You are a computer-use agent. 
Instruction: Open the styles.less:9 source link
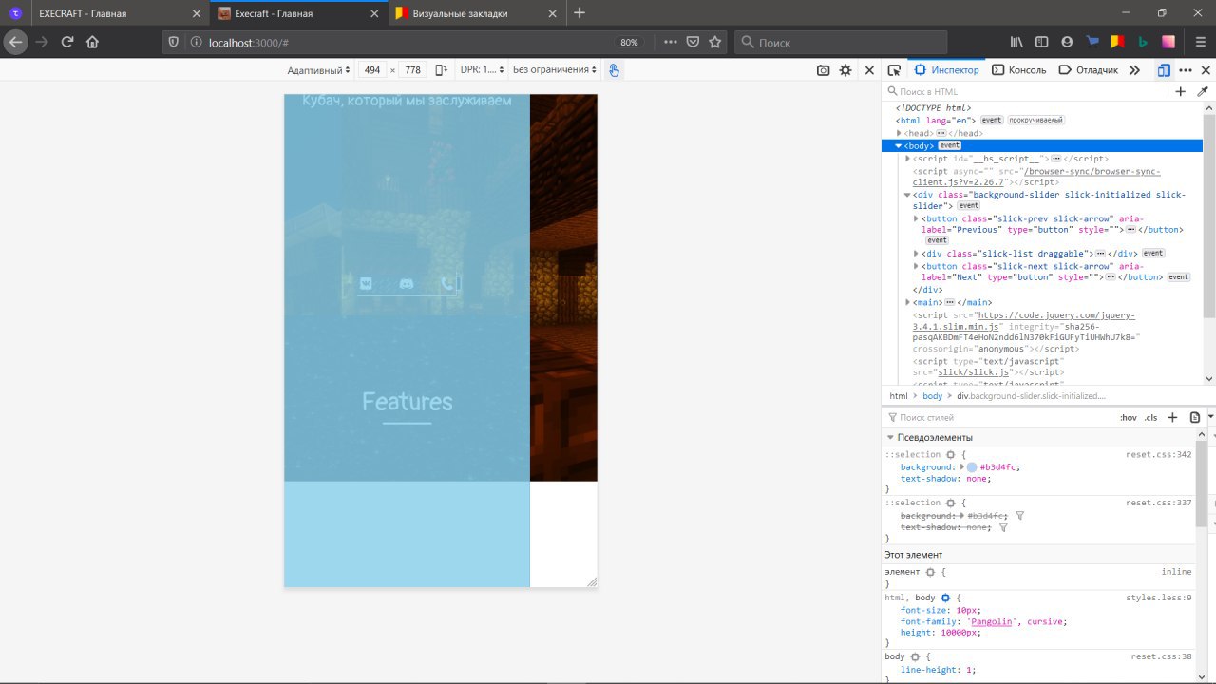coord(1159,598)
